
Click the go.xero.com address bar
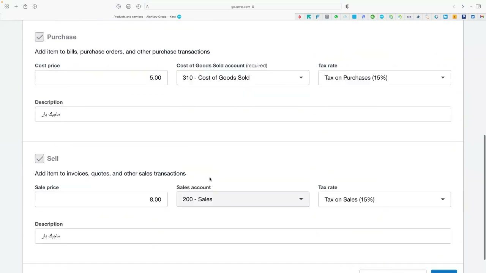click(243, 6)
